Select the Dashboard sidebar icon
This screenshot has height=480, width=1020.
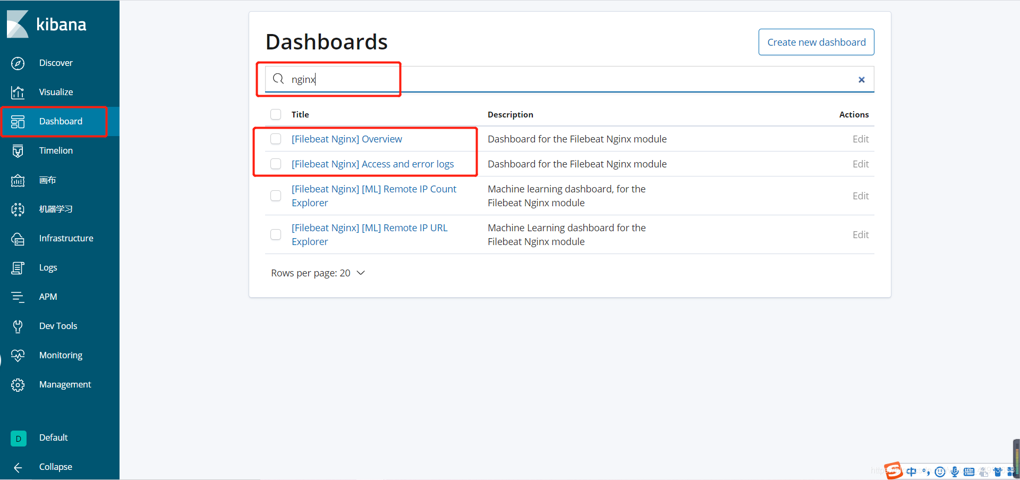pos(18,122)
